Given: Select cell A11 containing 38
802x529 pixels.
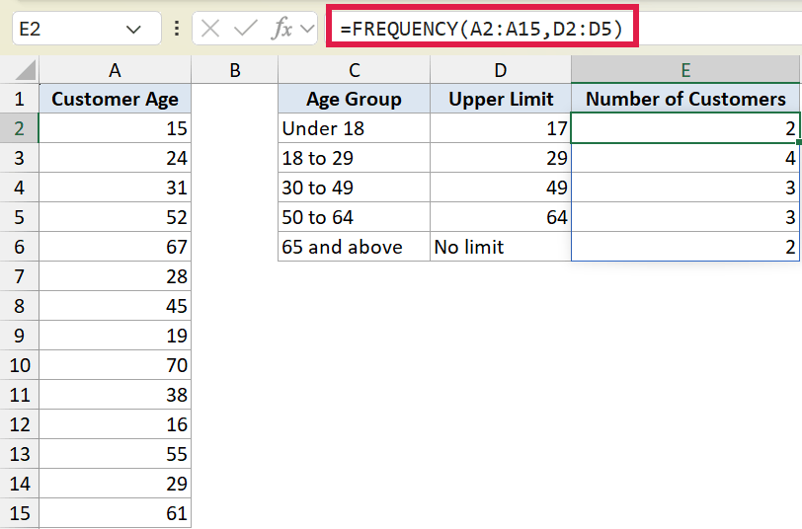Looking at the screenshot, I should click(x=116, y=395).
